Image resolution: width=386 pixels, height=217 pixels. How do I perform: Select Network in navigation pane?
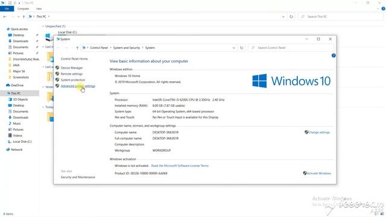pyautogui.click(x=16, y=149)
